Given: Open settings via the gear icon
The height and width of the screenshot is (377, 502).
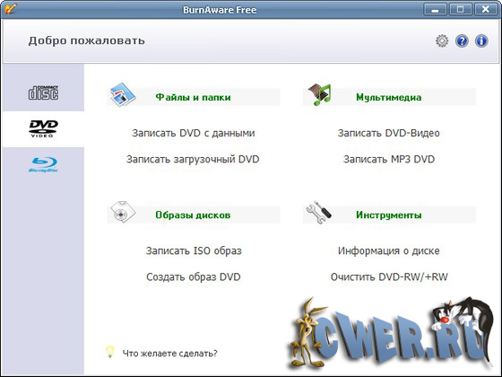Looking at the screenshot, I should tap(442, 41).
